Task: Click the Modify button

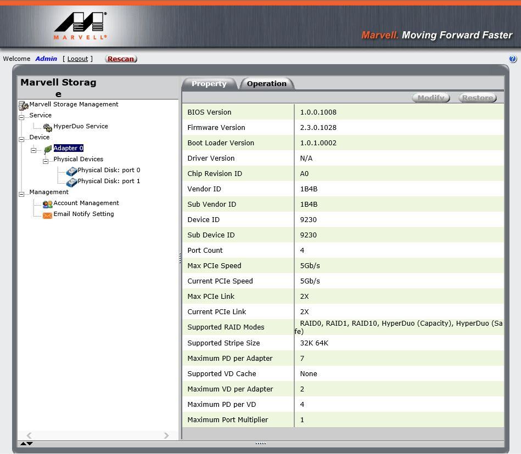Action: [x=431, y=98]
